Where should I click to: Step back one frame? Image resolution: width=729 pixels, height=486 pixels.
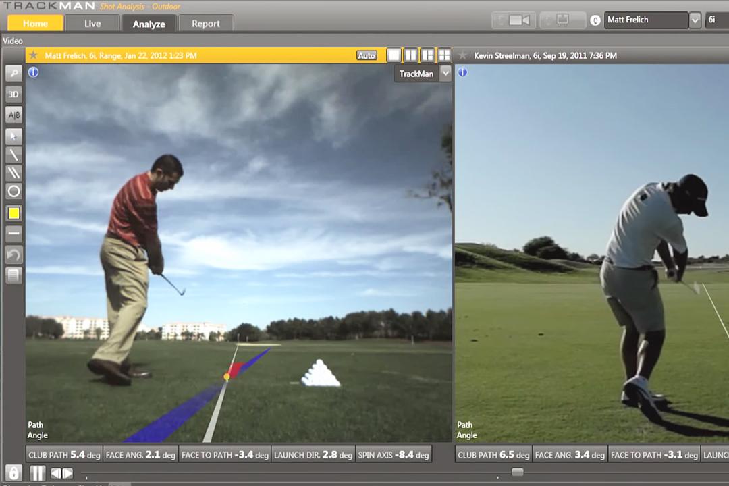(x=56, y=473)
